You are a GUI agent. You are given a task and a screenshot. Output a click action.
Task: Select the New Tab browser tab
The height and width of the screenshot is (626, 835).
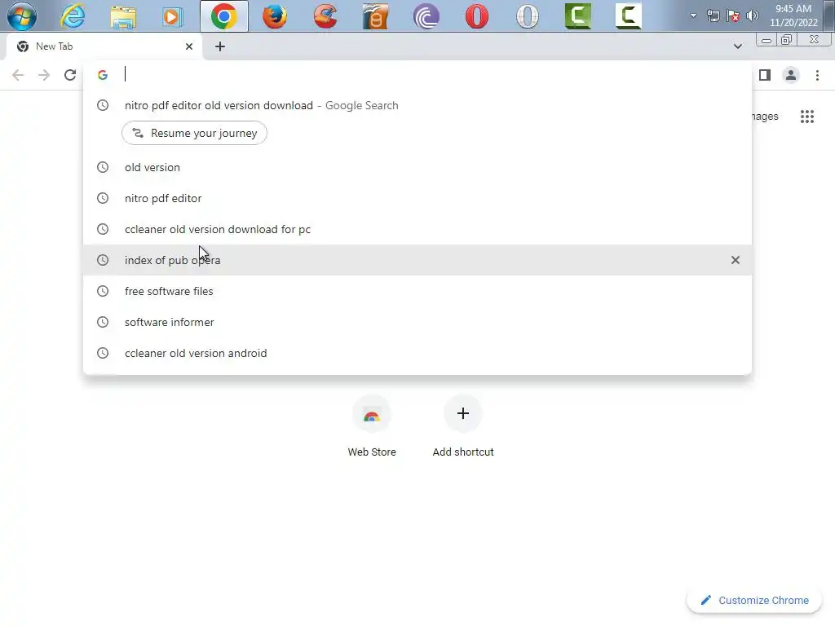tap(104, 46)
